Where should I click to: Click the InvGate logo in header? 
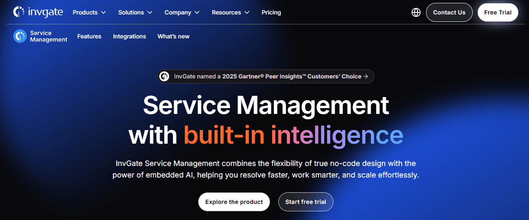click(x=38, y=12)
